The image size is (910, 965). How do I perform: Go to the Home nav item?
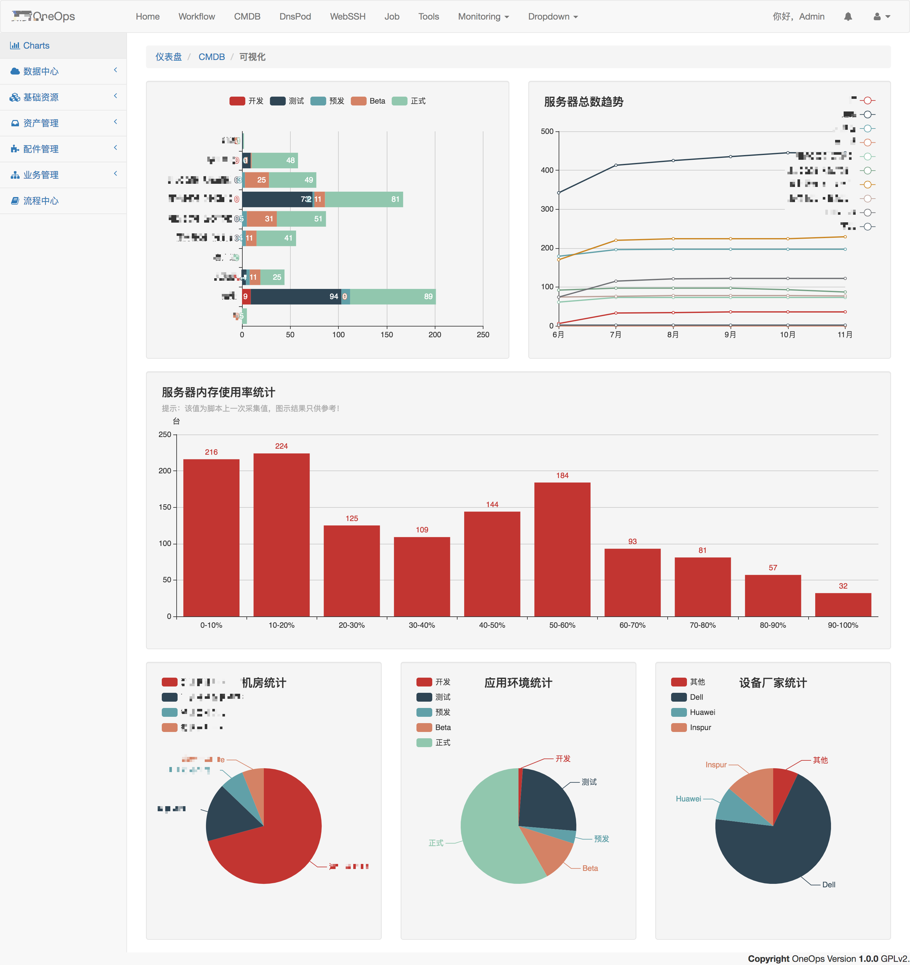pyautogui.click(x=148, y=16)
